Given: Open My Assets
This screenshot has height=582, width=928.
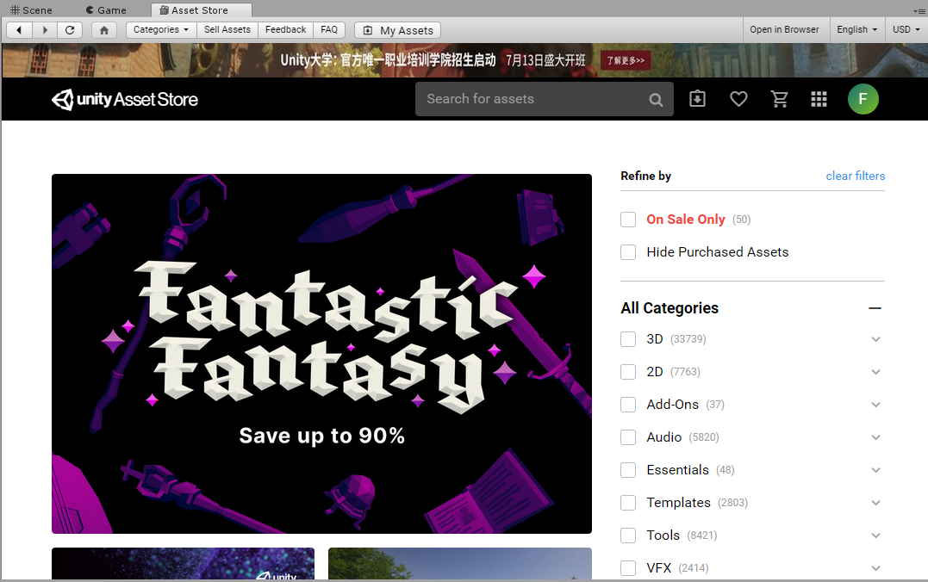Looking at the screenshot, I should pyautogui.click(x=398, y=30).
